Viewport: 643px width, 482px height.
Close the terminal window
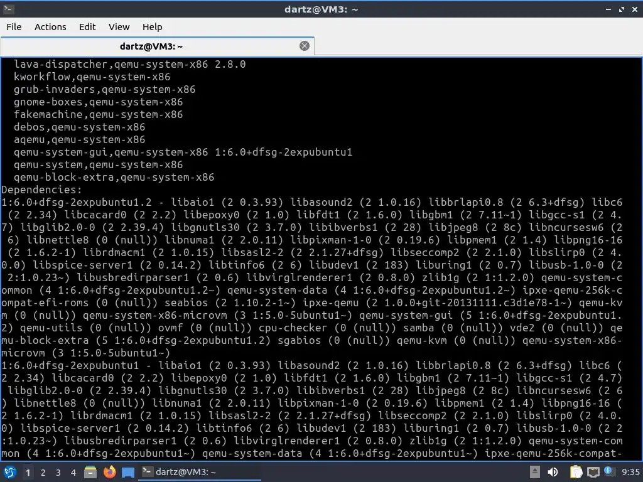pos(635,9)
